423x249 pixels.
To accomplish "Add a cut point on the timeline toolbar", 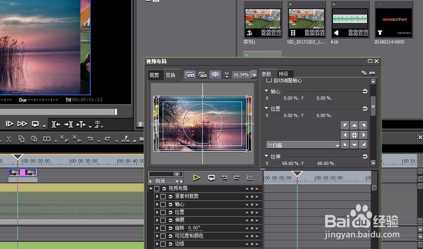I will coord(126,139).
